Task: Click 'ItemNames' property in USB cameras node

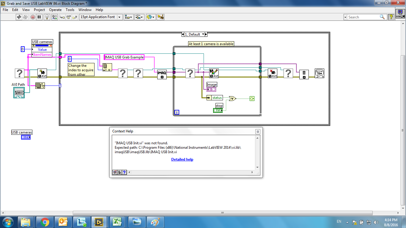Action: [x=42, y=55]
